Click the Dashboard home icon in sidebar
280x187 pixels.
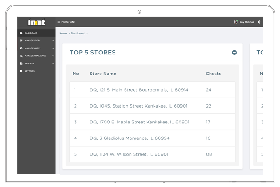pos(21,33)
